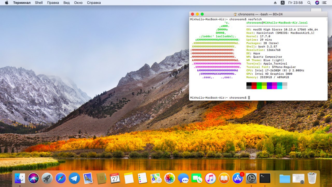Open the input source 'A' dropdown
Viewport: 332px width, 187px height.
pos(283,3)
